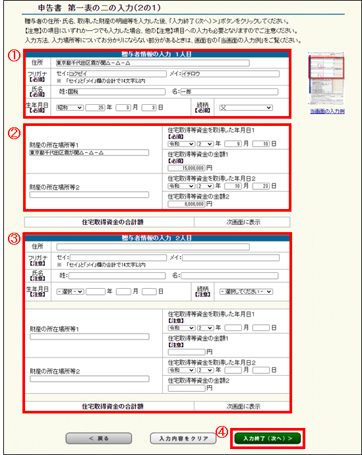Click donor 2 姓 name field

click(x=117, y=276)
